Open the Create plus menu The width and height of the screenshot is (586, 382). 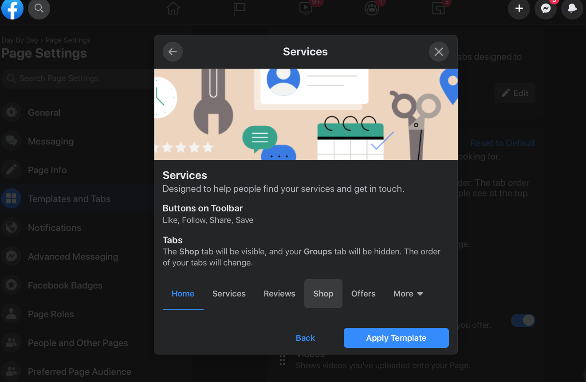(x=519, y=8)
